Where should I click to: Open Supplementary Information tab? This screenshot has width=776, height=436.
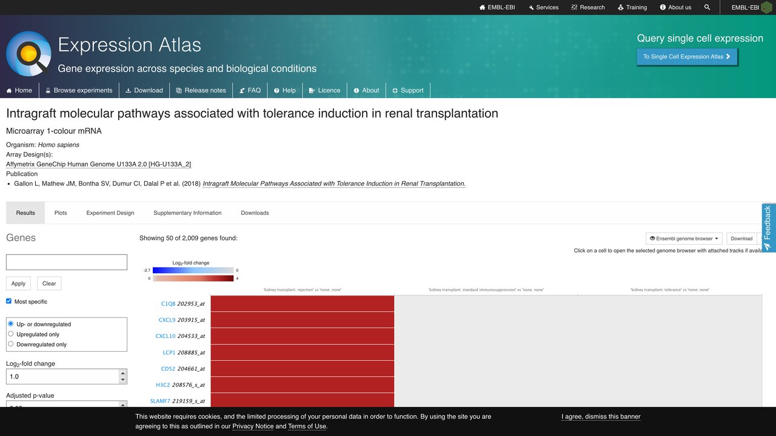[187, 213]
